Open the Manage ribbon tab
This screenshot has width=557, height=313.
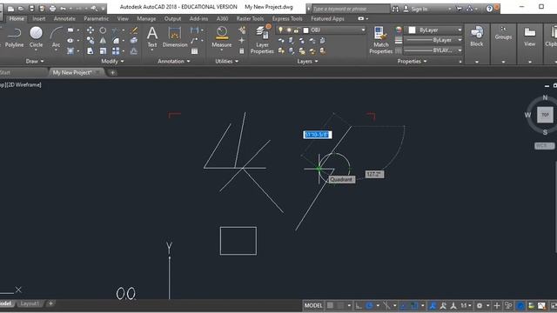click(x=146, y=18)
